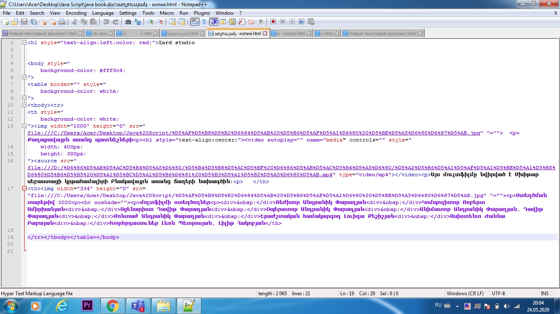Start macro recording with red dot icon
The image size is (560, 314).
[x=273, y=22]
